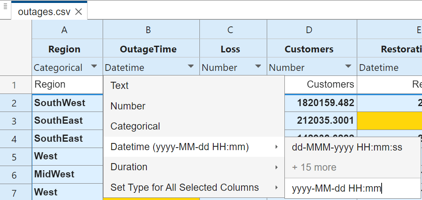Screen dimensions: 422x200
Task: Select row header 1
Action: [x=16, y=85]
